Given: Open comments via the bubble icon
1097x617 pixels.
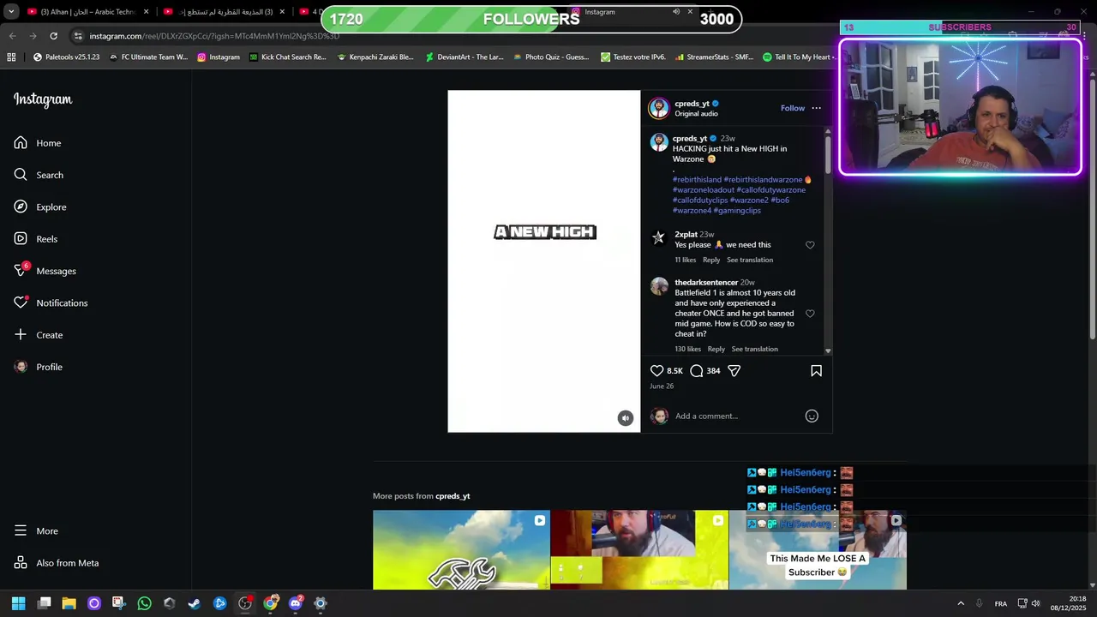Looking at the screenshot, I should tap(697, 371).
